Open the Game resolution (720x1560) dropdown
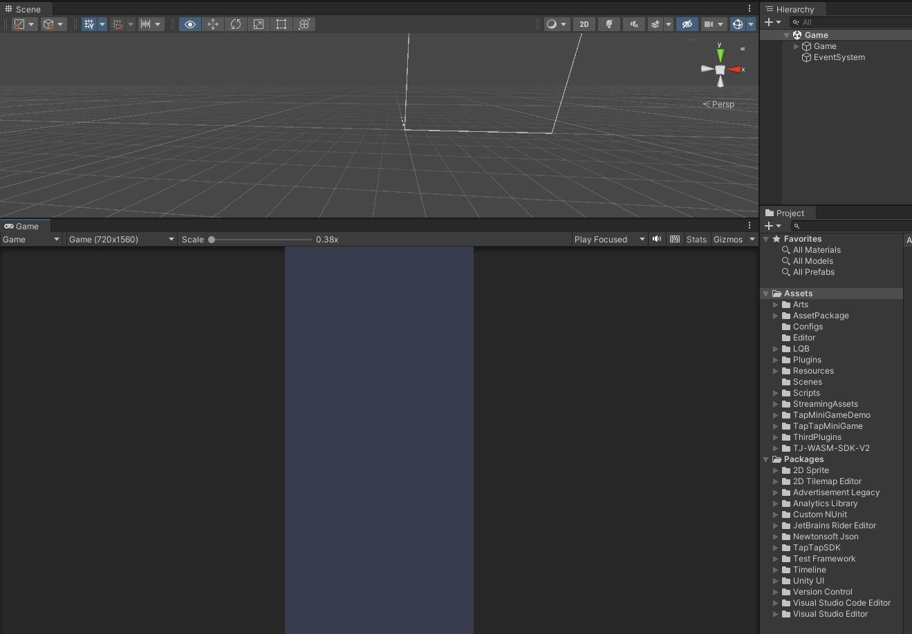912x634 pixels. 121,240
